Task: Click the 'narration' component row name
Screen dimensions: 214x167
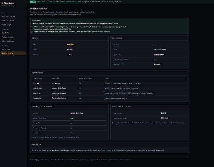Action: [x=37, y=93]
